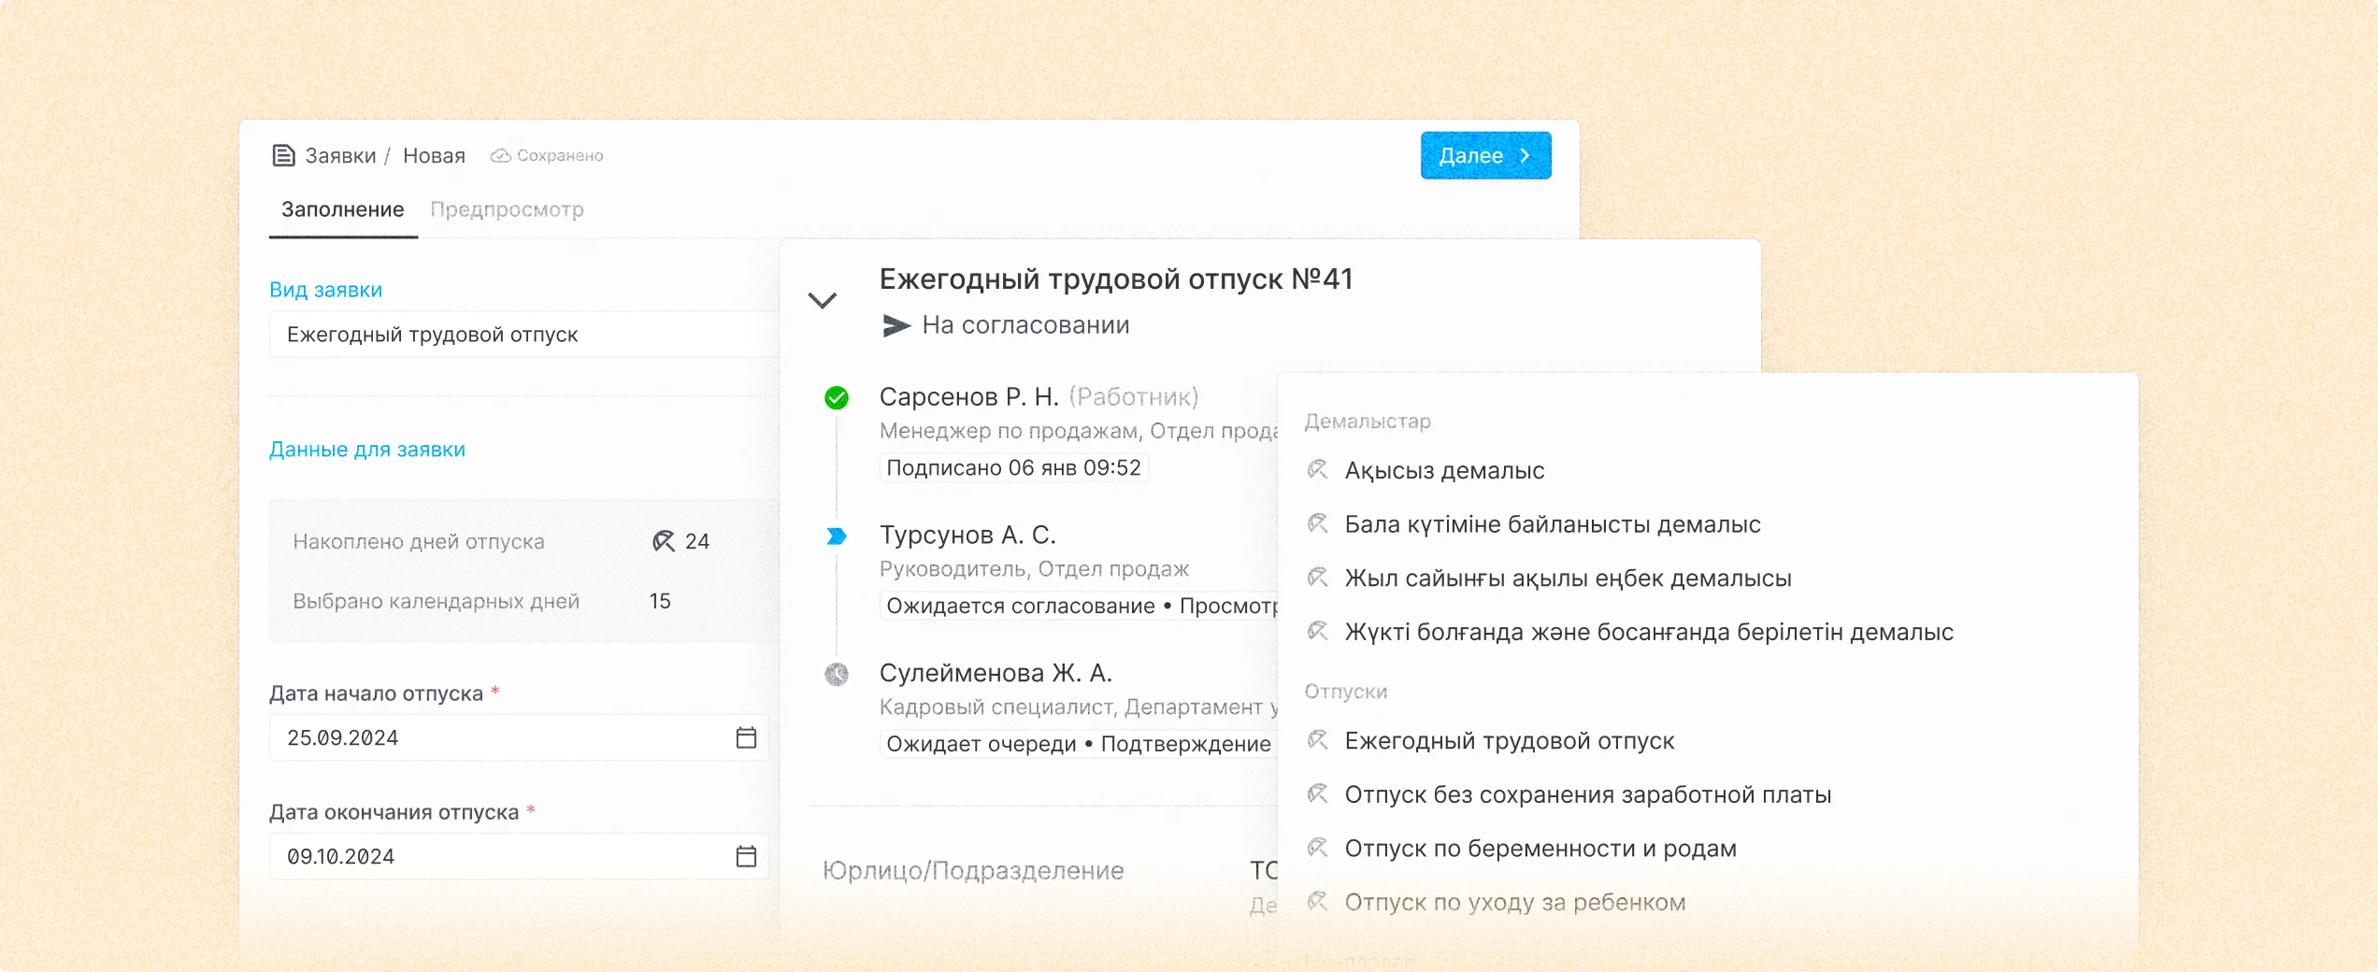
Task: Open the Вид заявки dropdown field
Action: pos(523,335)
